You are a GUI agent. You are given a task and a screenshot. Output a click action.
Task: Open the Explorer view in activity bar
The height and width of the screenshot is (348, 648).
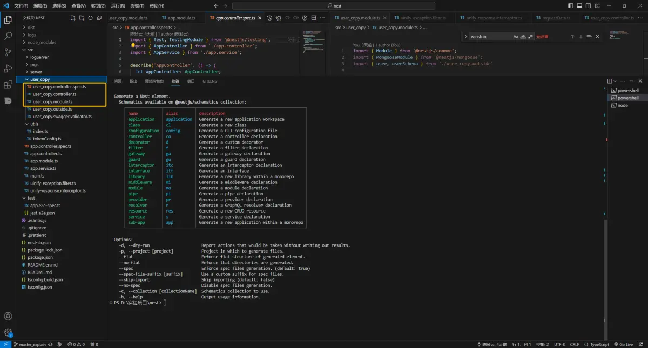coord(8,20)
